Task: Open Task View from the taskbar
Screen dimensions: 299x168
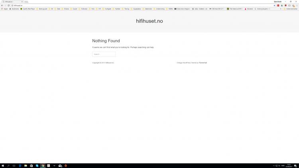Action: [x=14, y=166]
